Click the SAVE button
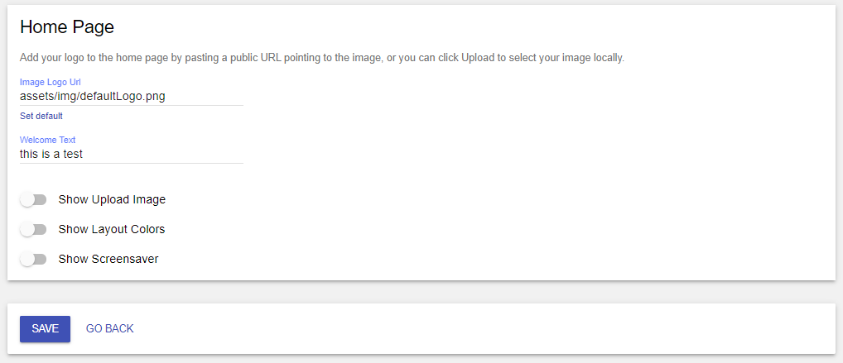 pyautogui.click(x=46, y=328)
